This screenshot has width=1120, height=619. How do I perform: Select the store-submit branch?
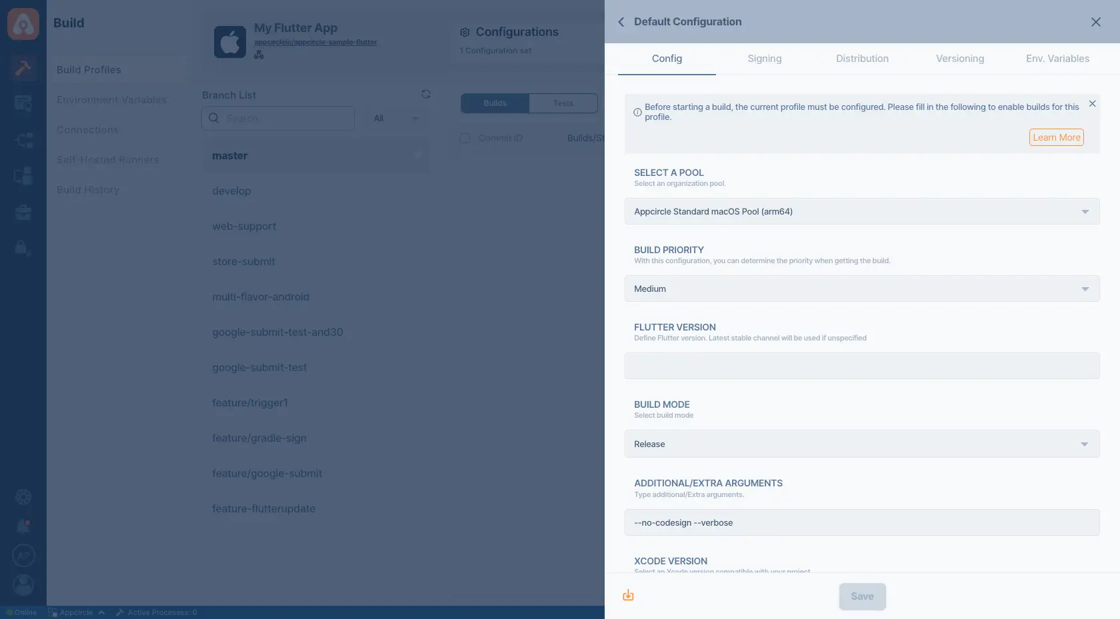[x=315, y=261]
